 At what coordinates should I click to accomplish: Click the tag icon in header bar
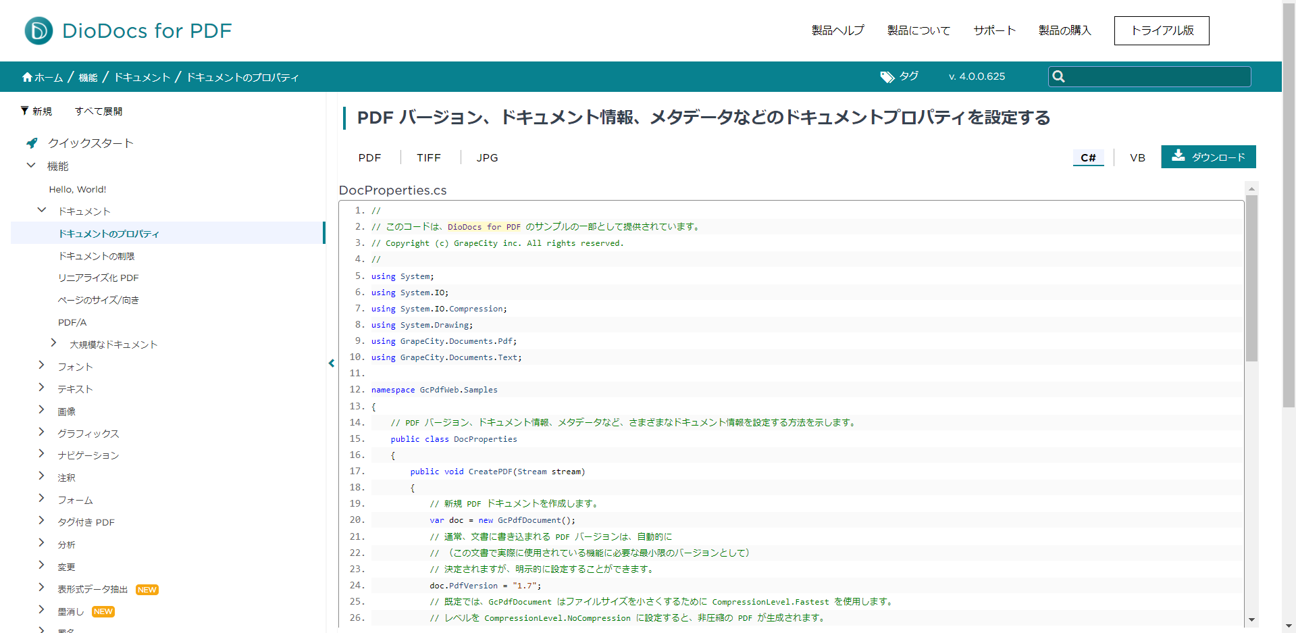pos(887,77)
